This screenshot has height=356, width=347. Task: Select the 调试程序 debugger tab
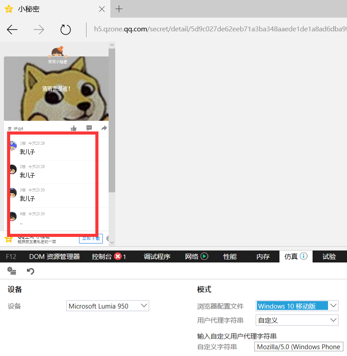click(x=157, y=257)
